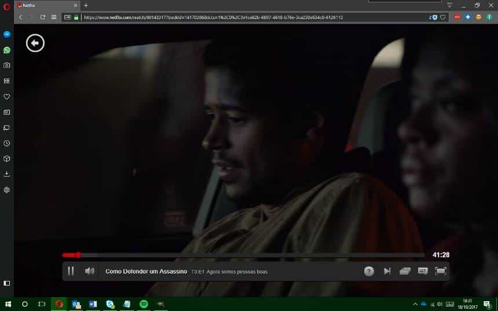498x311 pixels.
Task: Open system volume control in tray
Action: click(x=440, y=304)
